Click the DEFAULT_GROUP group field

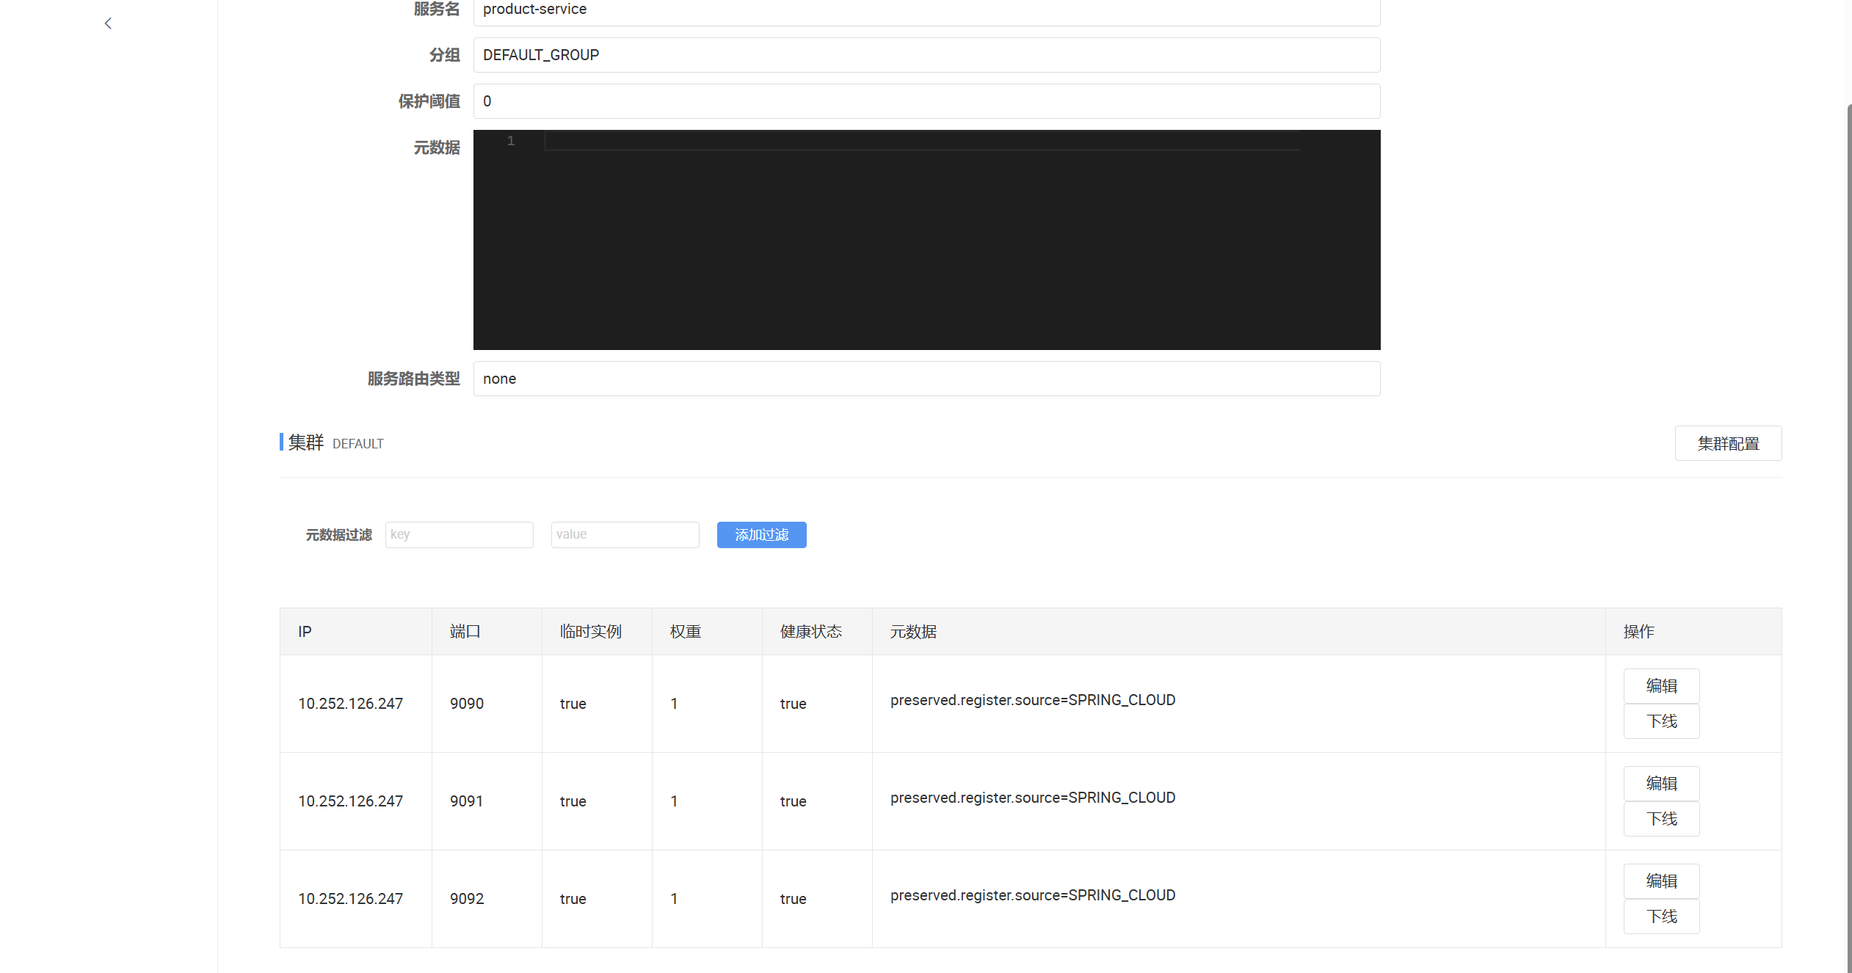(x=926, y=55)
